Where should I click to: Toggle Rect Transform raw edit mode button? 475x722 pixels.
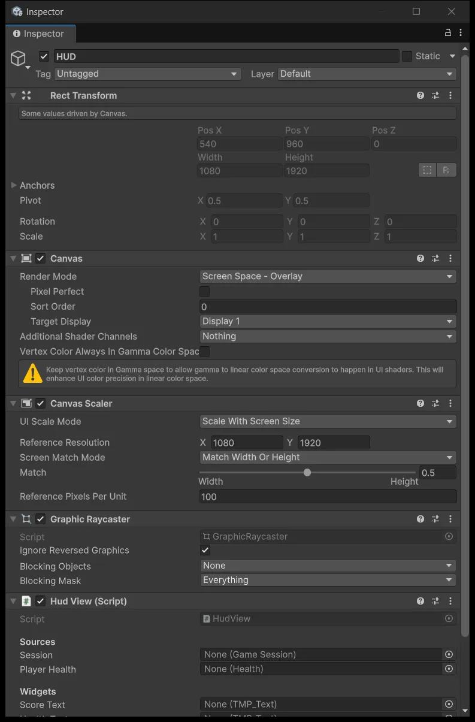tap(446, 170)
